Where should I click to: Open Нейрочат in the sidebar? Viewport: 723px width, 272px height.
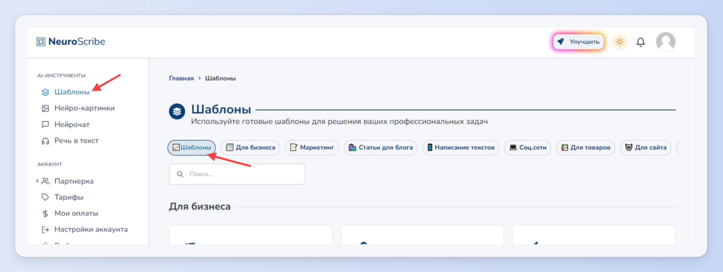(x=65, y=125)
